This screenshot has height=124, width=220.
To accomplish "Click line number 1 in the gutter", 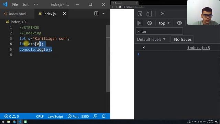I will click(x=11, y=28).
